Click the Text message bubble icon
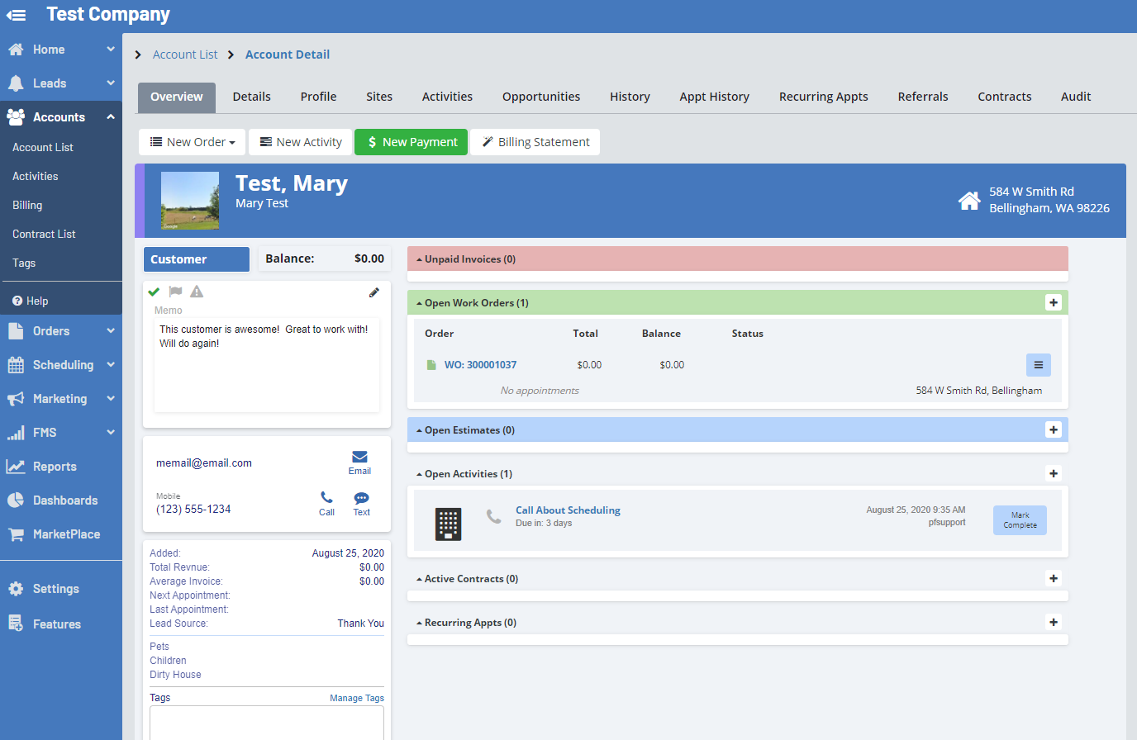This screenshot has width=1137, height=740. point(361,499)
